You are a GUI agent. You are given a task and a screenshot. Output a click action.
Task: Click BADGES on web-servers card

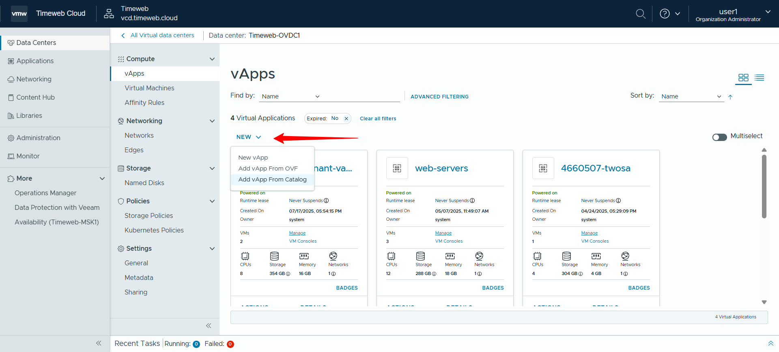(493, 288)
